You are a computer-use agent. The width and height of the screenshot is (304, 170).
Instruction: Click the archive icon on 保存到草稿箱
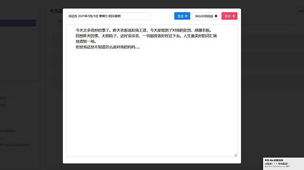[216, 16]
